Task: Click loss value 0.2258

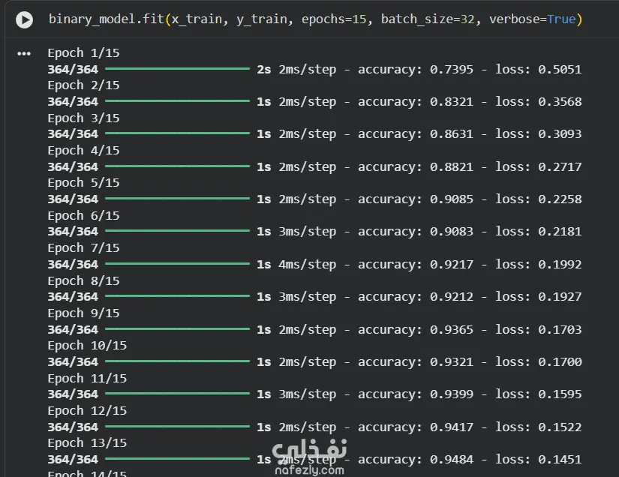Action: click(x=560, y=199)
